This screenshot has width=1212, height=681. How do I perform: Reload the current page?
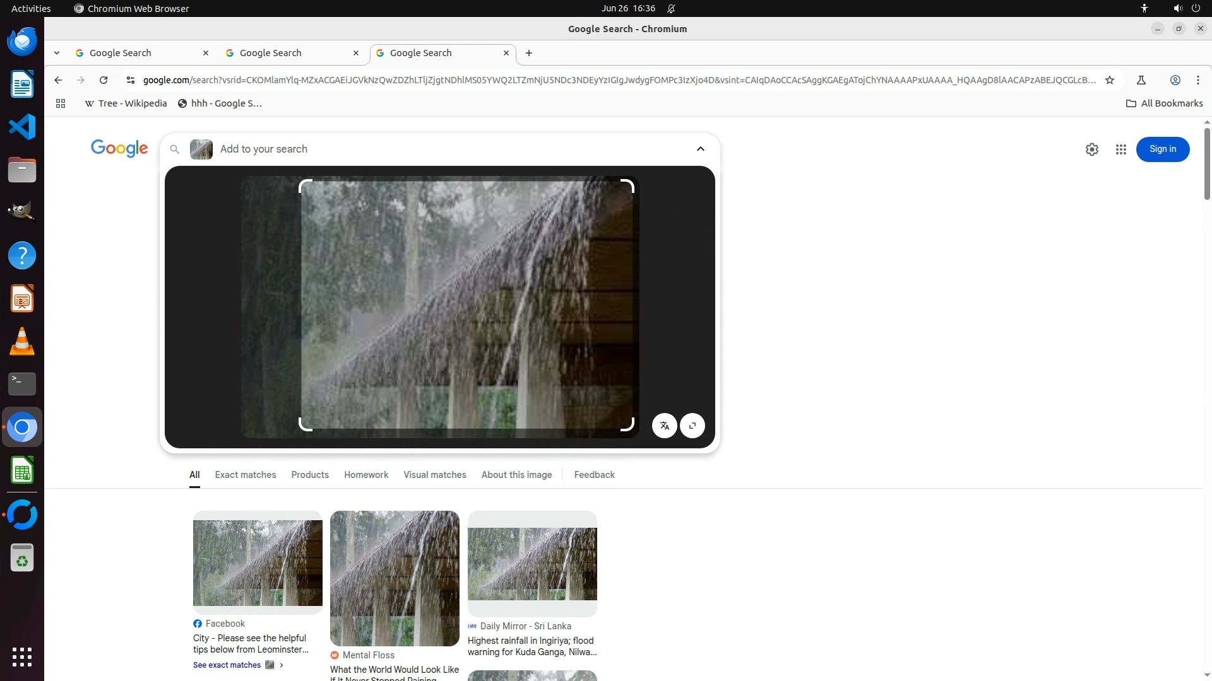click(104, 80)
